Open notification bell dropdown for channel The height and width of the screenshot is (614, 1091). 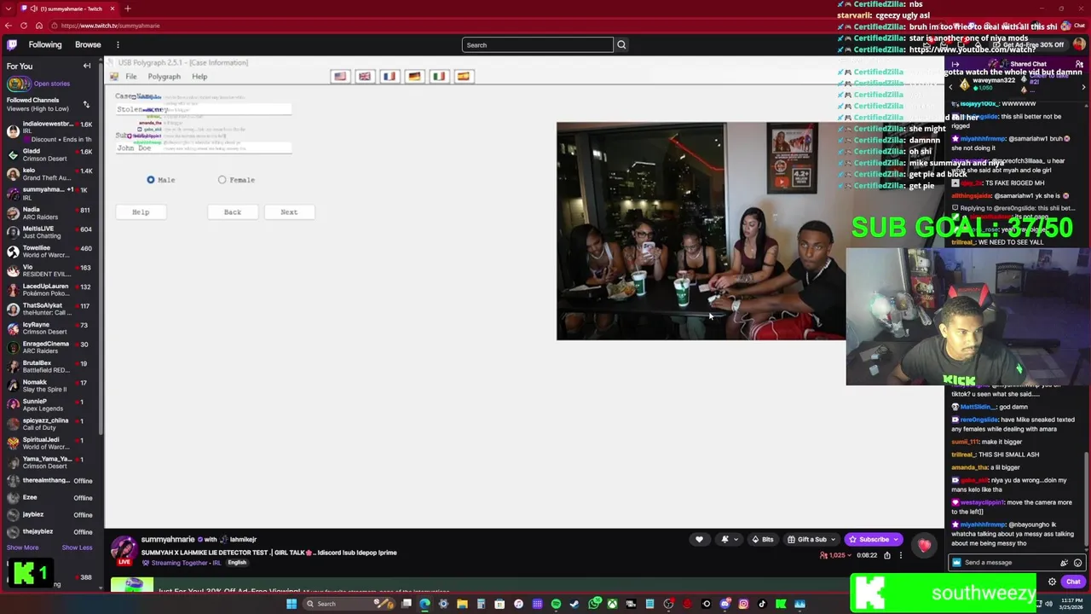(x=728, y=539)
